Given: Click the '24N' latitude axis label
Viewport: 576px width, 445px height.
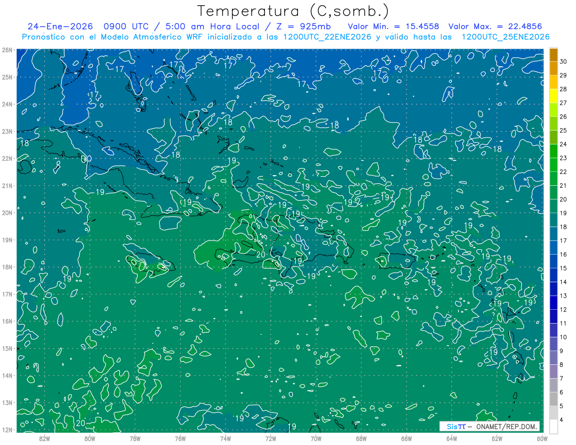Looking at the screenshot, I should (x=7, y=104).
